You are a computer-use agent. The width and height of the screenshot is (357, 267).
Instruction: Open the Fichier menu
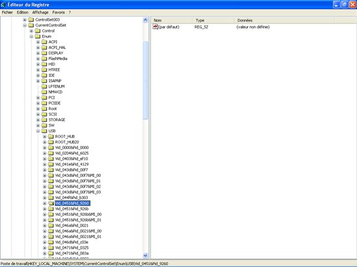(x=7, y=12)
